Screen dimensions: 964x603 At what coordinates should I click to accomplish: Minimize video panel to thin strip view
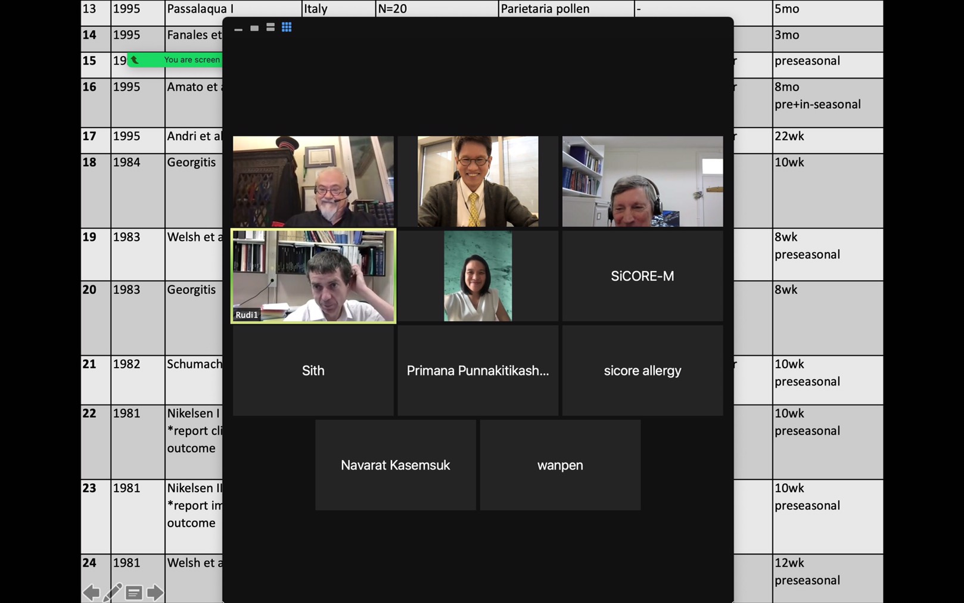[x=238, y=28]
